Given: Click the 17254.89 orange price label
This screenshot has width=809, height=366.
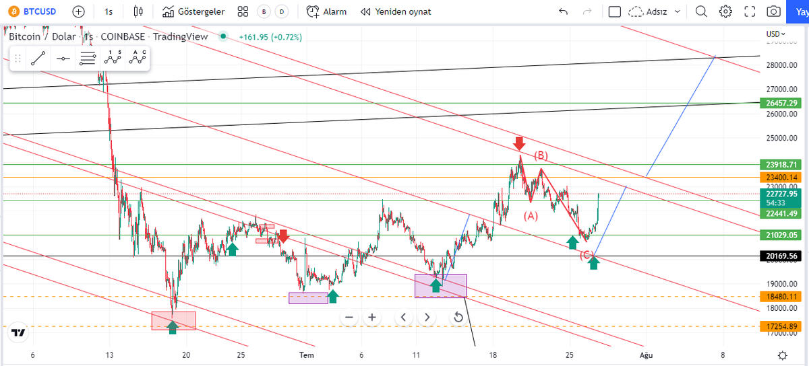Looking at the screenshot, I should pyautogui.click(x=782, y=326).
